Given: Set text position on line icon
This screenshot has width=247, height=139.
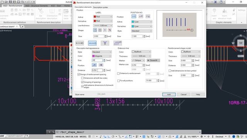Looking at the screenshot, I should point(101,65).
